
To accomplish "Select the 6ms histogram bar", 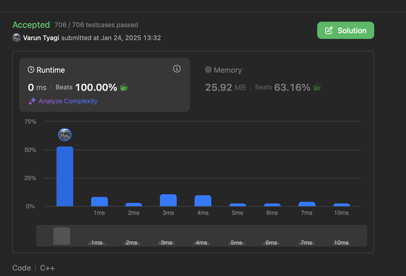I will 272,205.
